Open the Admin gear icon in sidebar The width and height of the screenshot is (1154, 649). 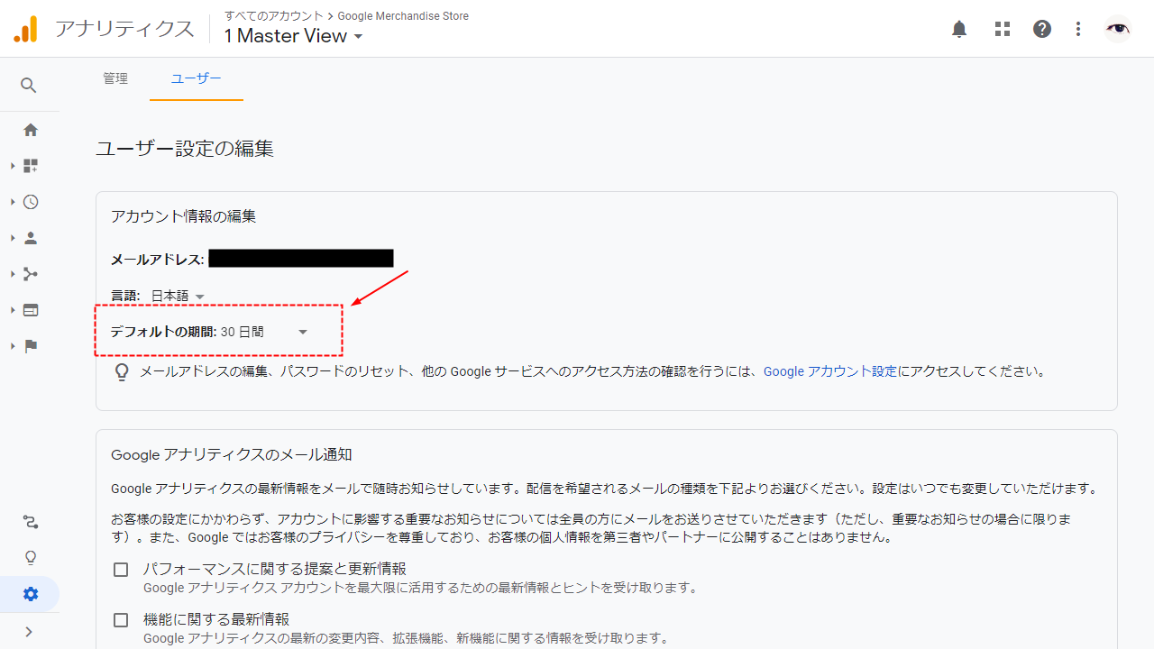pyautogui.click(x=31, y=594)
